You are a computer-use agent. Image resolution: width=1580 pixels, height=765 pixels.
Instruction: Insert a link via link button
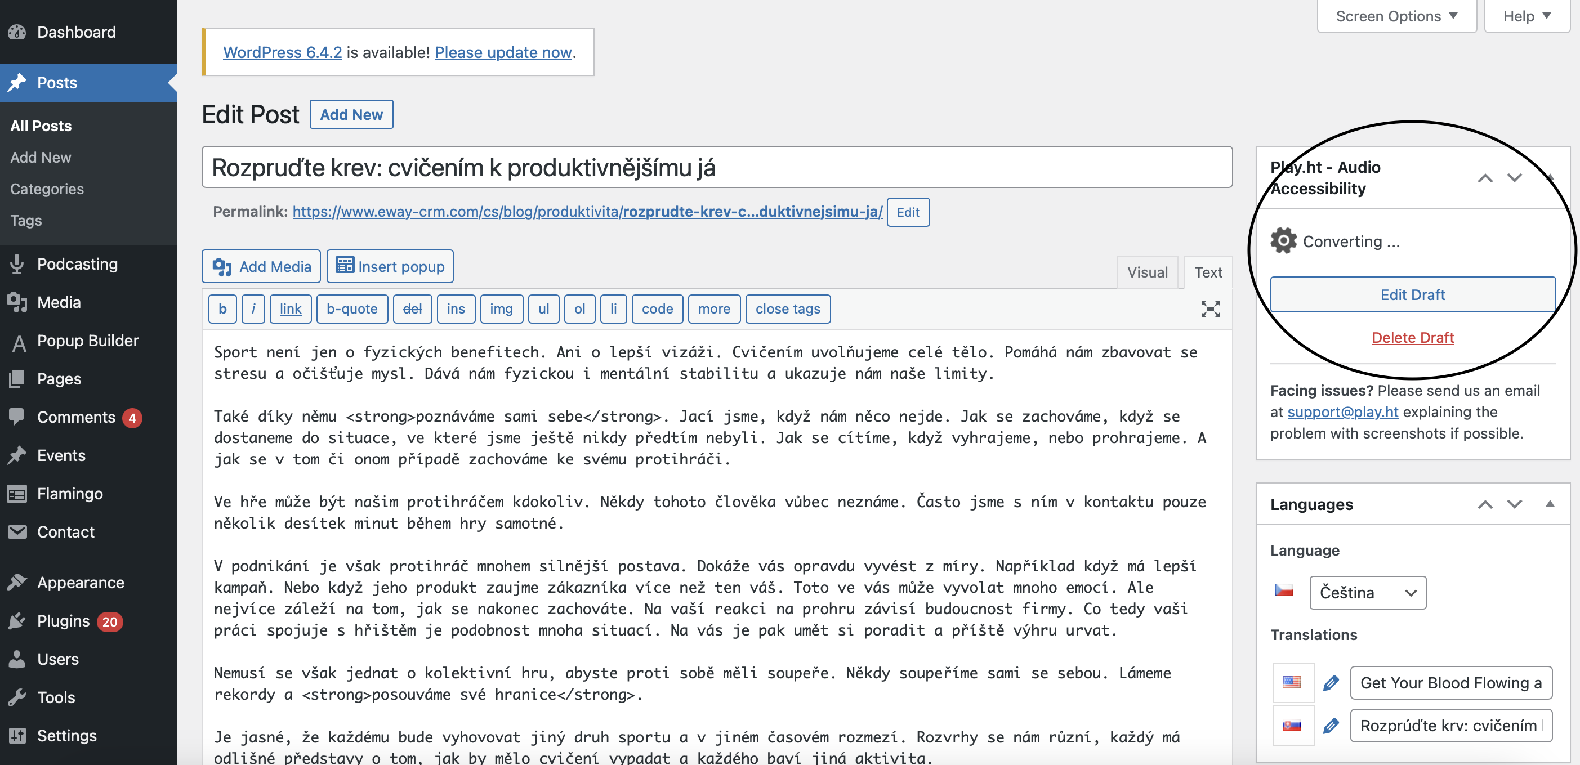(291, 309)
